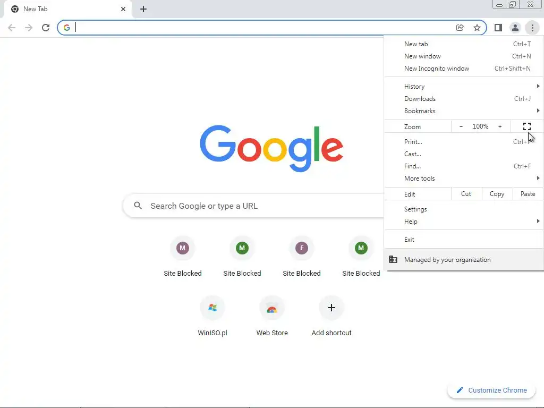This screenshot has height=408, width=544.
Task: Choose Find... from the menu
Action: point(464,166)
